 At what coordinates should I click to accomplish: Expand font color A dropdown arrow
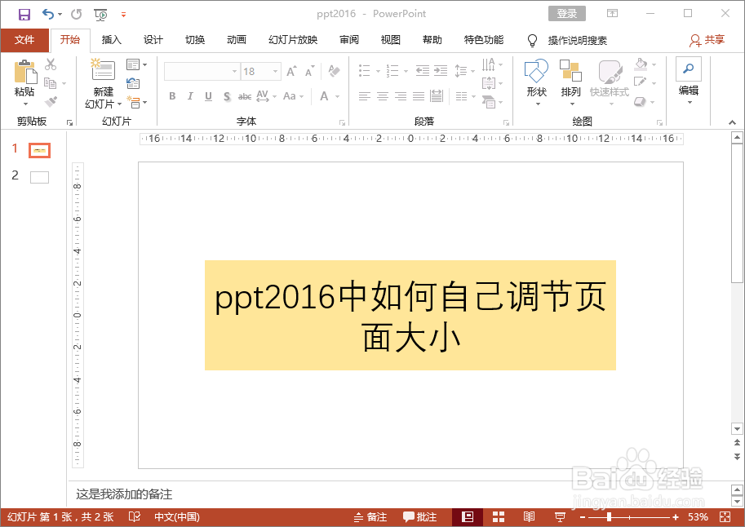click(337, 96)
